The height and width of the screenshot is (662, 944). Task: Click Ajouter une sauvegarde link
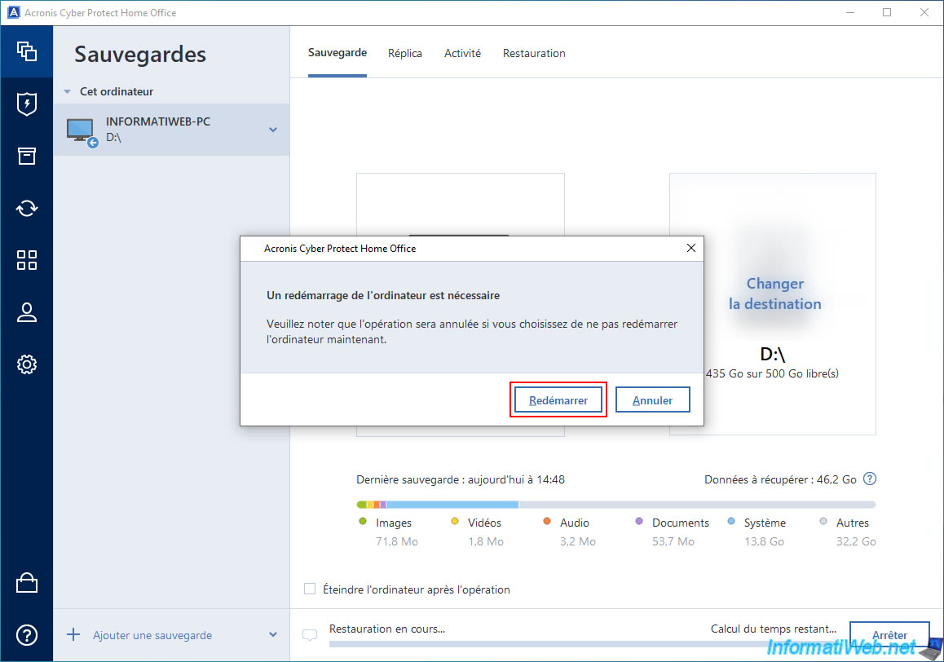[152, 635]
